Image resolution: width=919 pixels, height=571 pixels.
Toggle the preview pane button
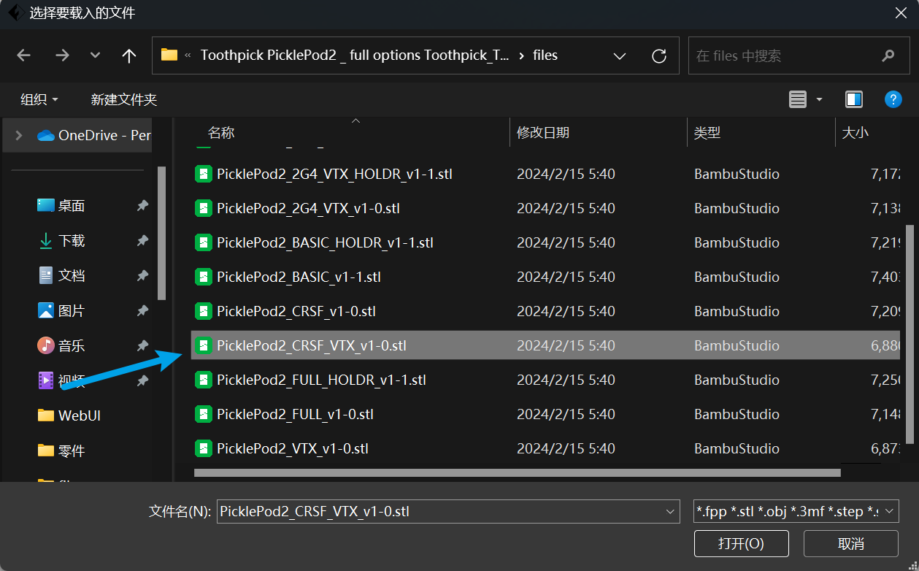click(853, 99)
